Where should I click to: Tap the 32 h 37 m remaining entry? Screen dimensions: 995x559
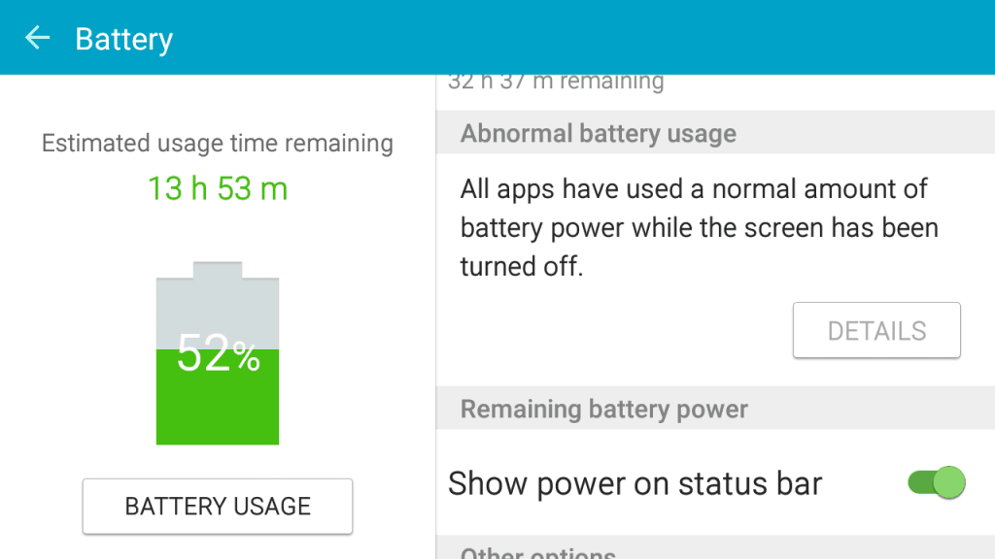click(x=556, y=82)
